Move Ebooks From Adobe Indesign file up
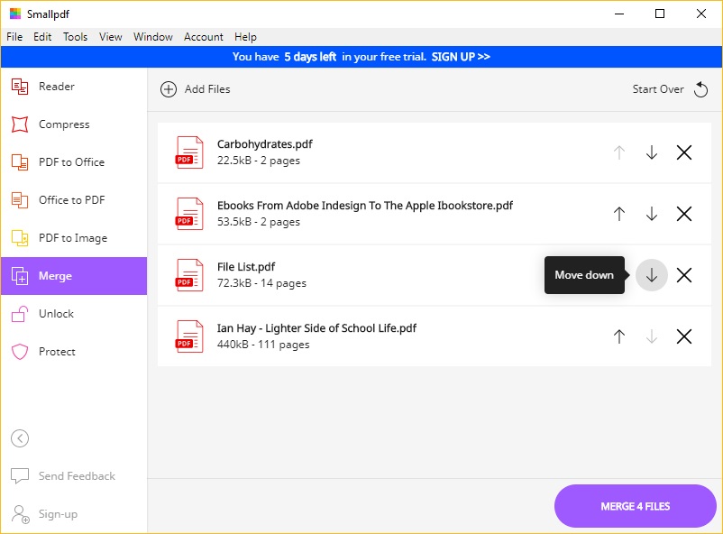 tap(619, 214)
